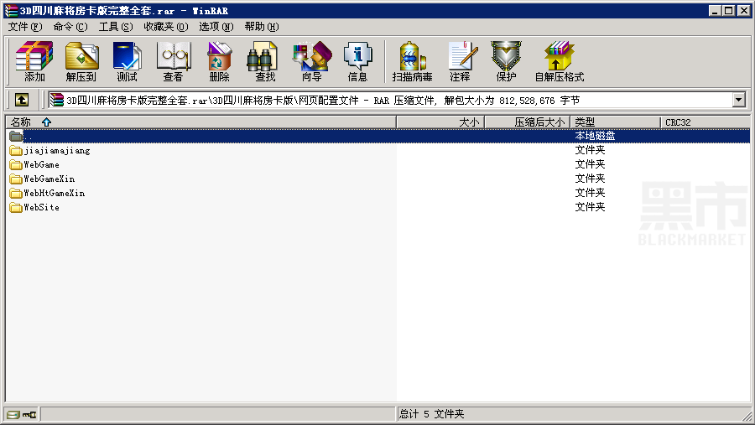The width and height of the screenshot is (755, 425).
Task: Open the 命令(C) menu
Action: pyautogui.click(x=70, y=27)
